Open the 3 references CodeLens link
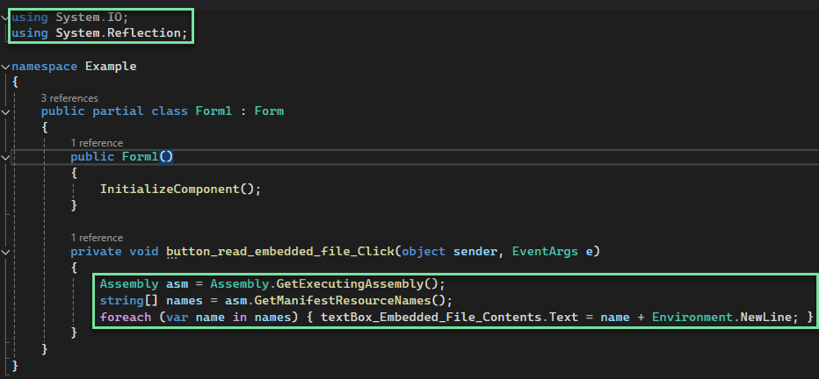The height and width of the screenshot is (379, 819). tap(69, 98)
